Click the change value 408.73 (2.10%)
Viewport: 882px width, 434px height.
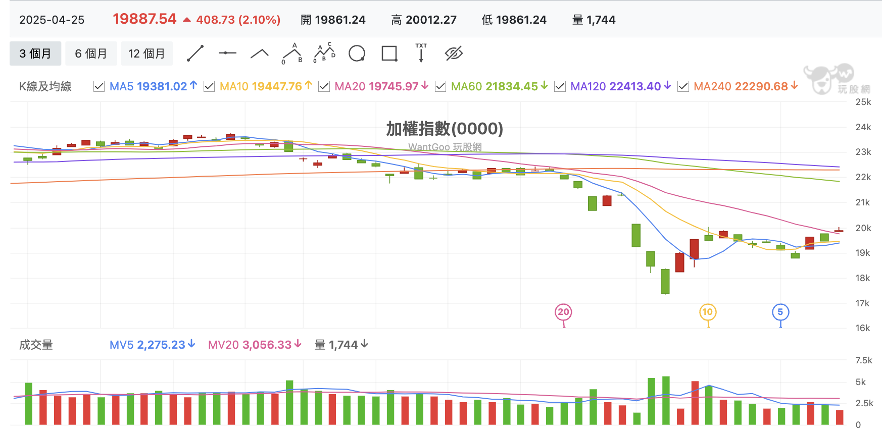tap(238, 20)
